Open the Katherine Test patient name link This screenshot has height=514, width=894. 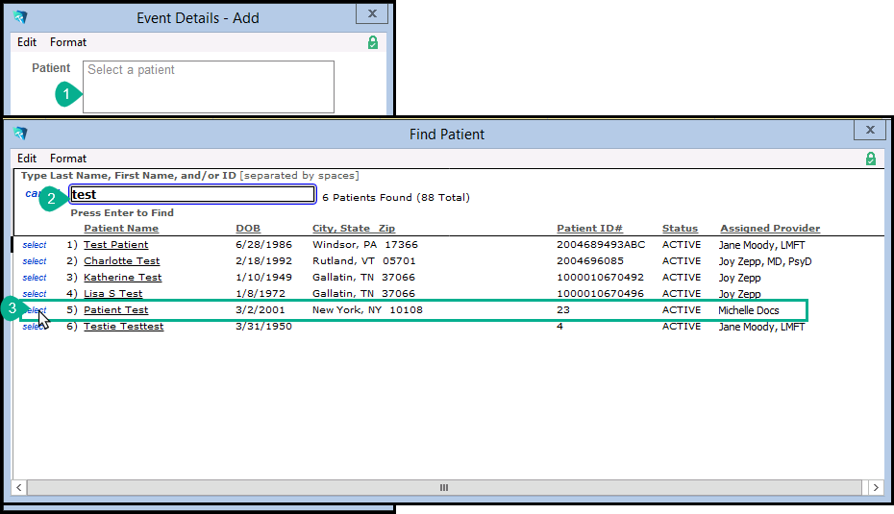click(x=122, y=278)
